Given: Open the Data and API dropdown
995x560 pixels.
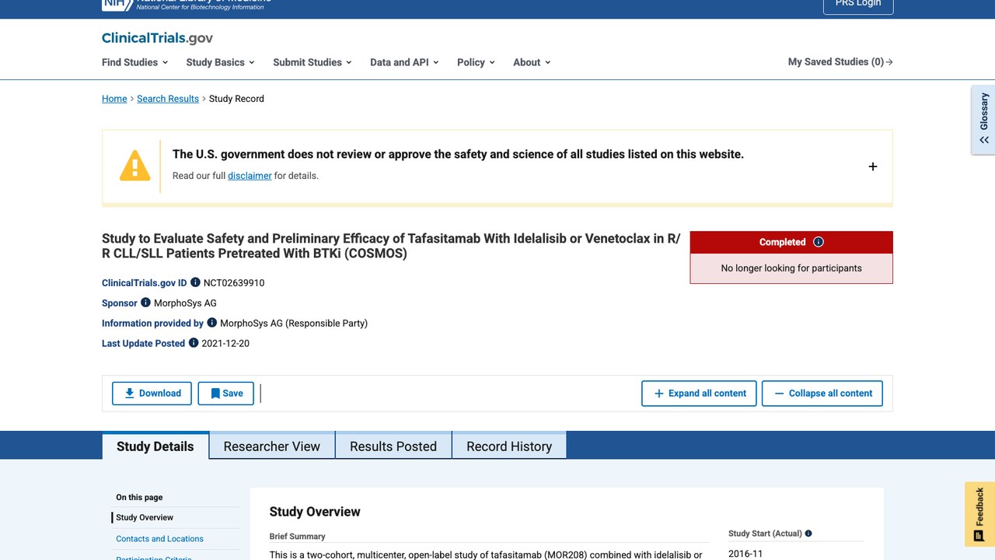Looking at the screenshot, I should tap(404, 62).
